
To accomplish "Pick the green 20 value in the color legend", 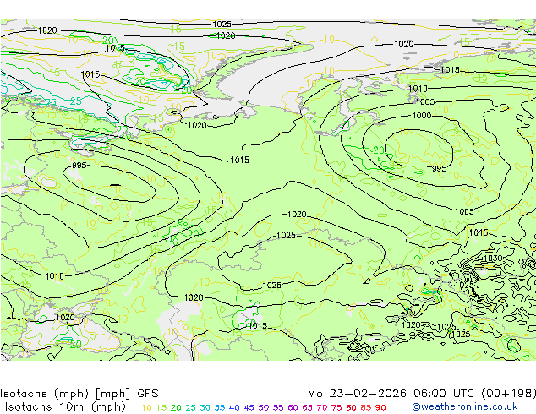I will point(176,407).
